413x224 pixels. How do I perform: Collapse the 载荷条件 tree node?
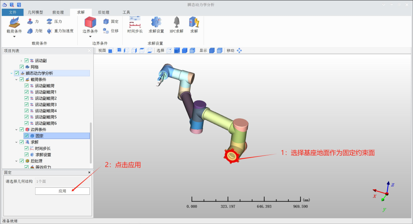pos(16,79)
